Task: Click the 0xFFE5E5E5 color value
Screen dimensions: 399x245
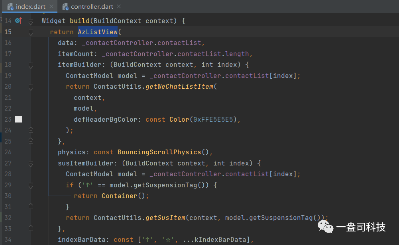Action: [x=213, y=119]
